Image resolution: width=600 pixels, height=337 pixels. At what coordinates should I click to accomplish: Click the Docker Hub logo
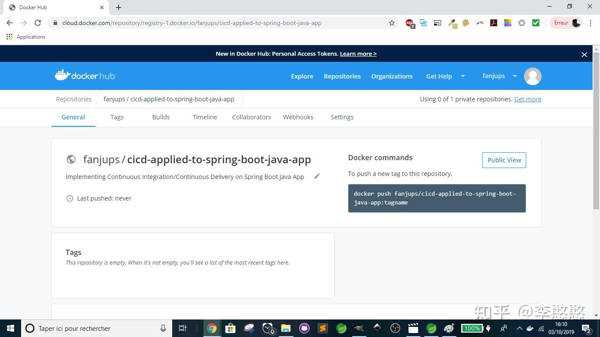coord(85,75)
